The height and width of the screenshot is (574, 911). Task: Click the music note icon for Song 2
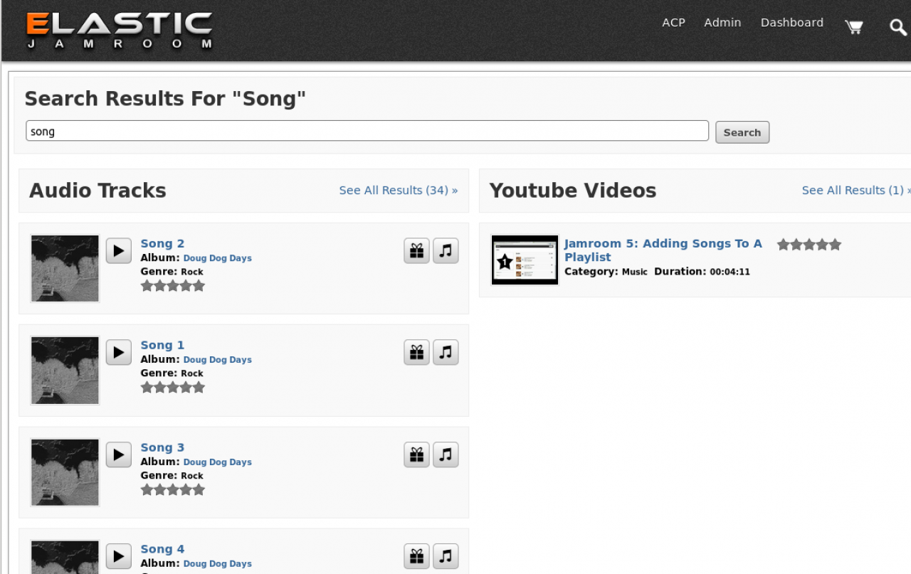coord(446,250)
